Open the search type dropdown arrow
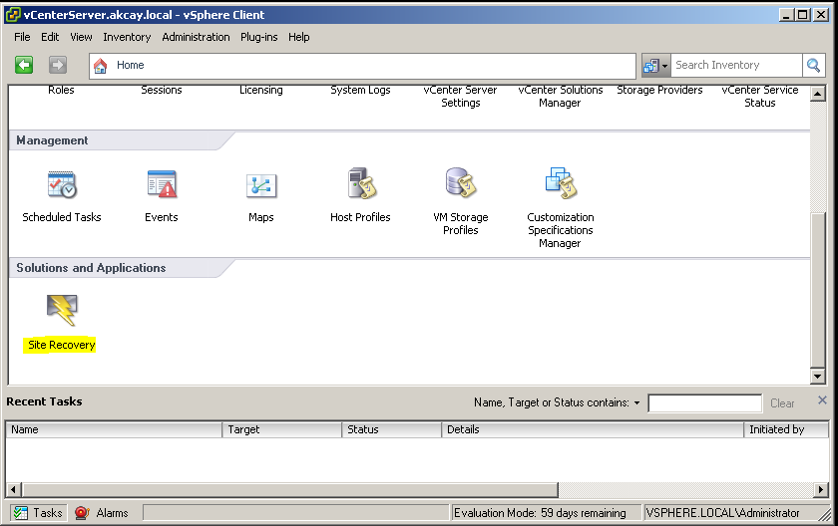This screenshot has width=838, height=526. point(664,66)
